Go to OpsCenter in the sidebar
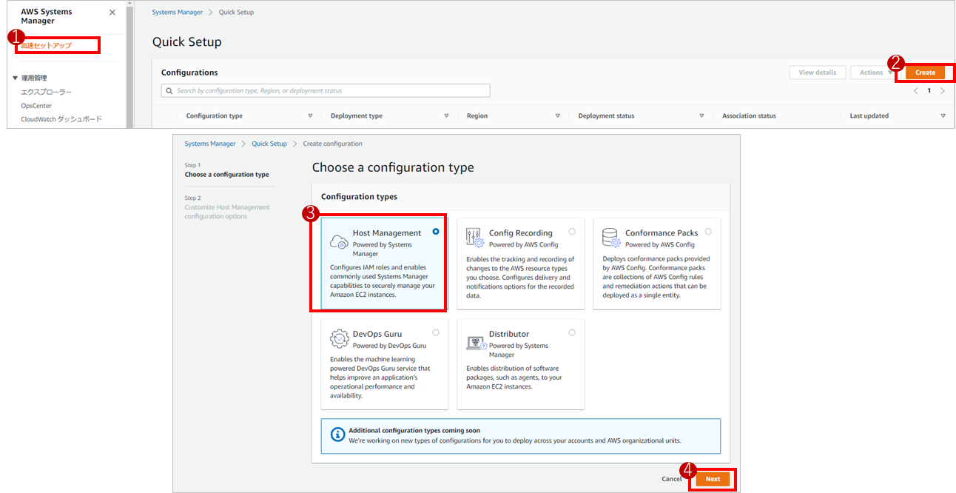The height and width of the screenshot is (493, 956). 36,106
